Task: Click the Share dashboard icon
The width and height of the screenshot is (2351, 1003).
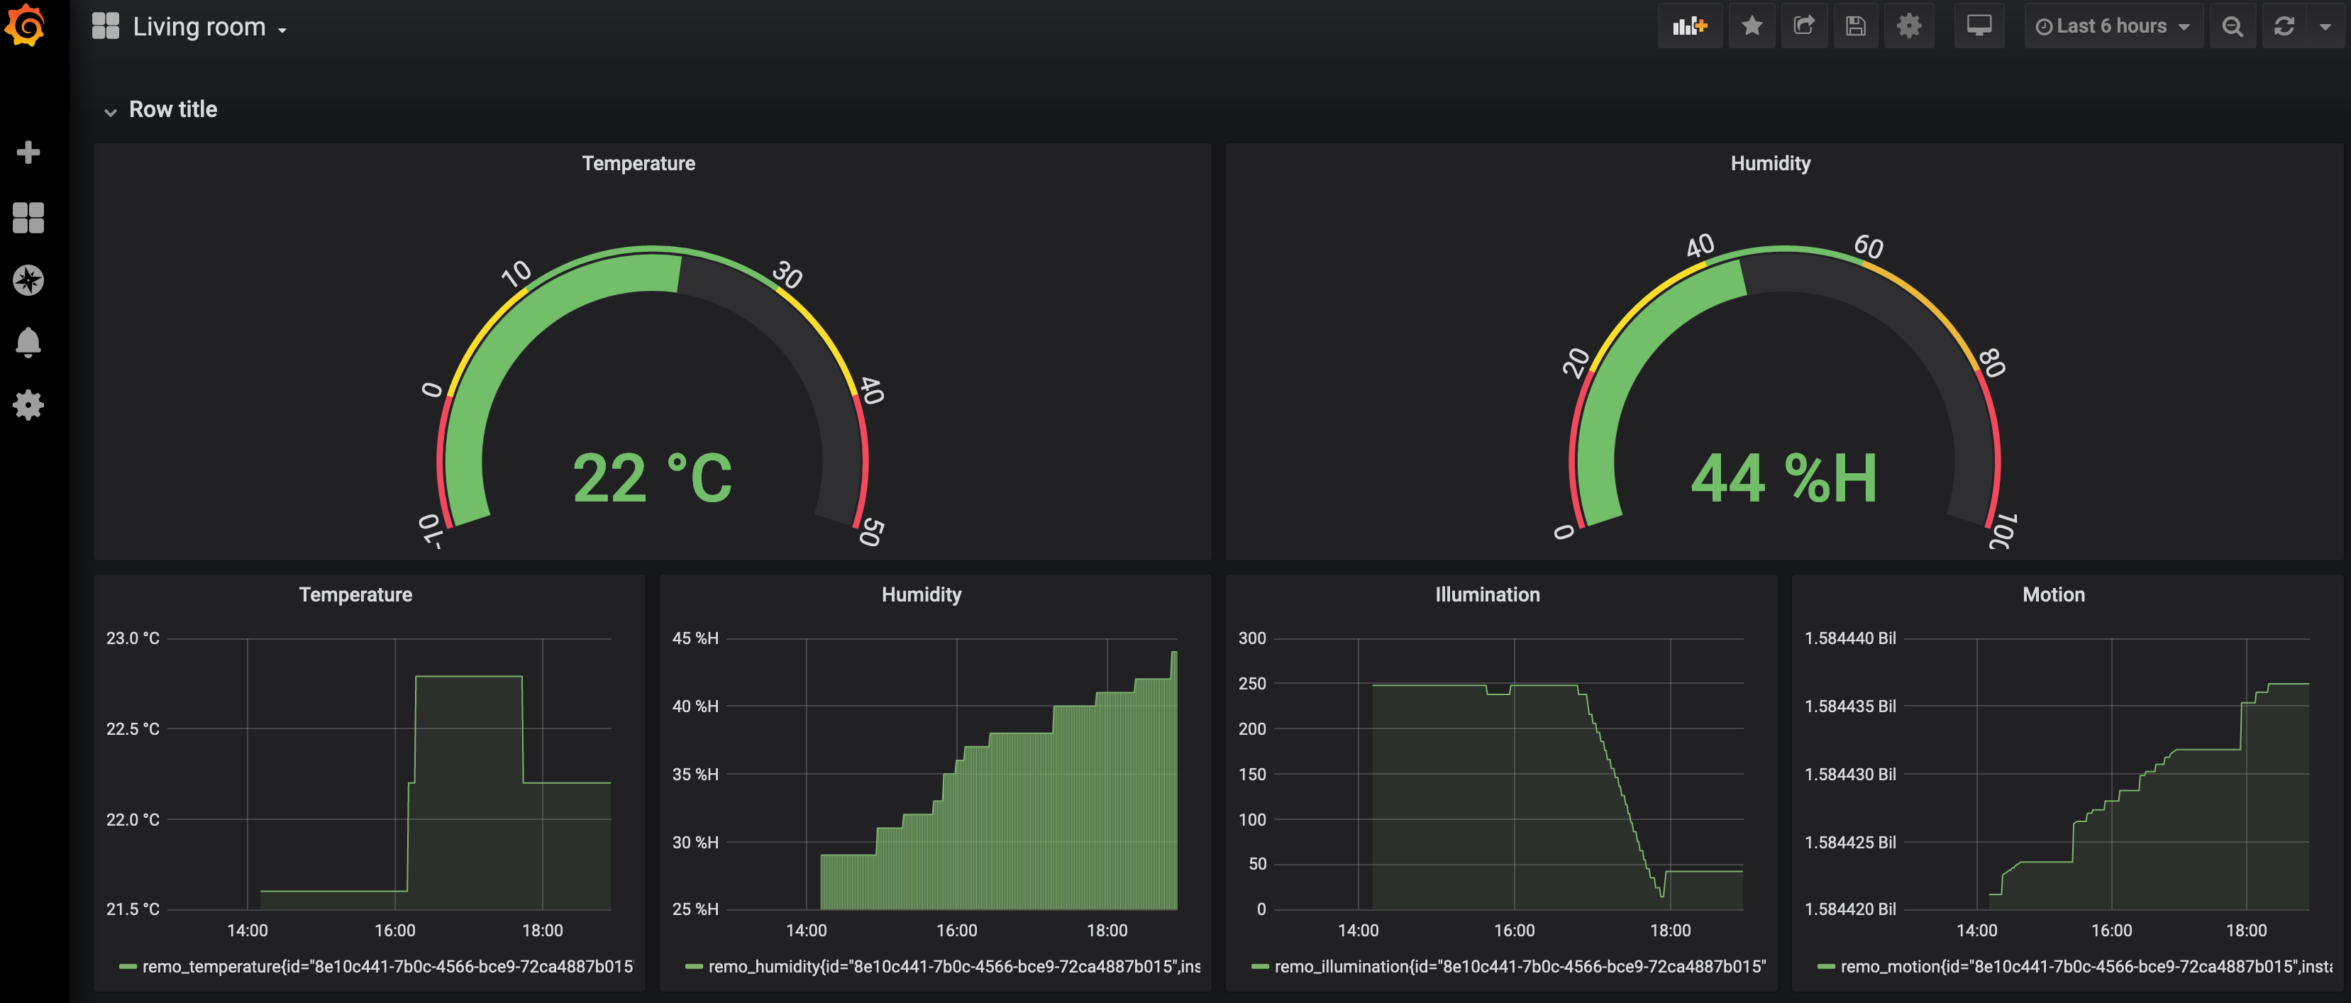Action: 1803,26
